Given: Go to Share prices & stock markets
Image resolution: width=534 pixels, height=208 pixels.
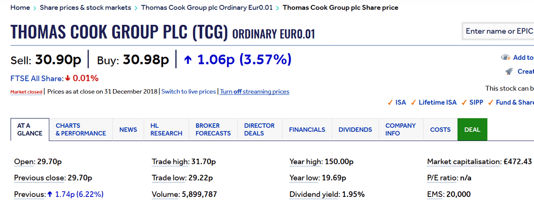Looking at the screenshot, I should point(85,8).
